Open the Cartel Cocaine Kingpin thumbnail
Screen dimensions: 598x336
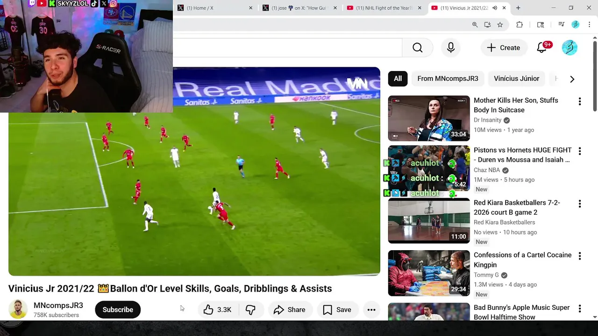pyautogui.click(x=429, y=273)
